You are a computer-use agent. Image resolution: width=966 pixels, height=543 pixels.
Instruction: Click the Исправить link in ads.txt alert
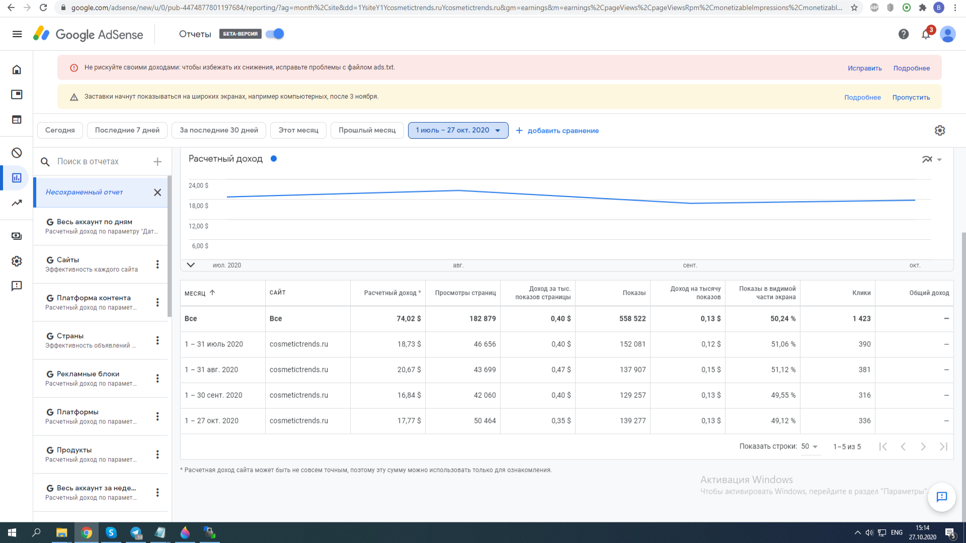coord(864,68)
